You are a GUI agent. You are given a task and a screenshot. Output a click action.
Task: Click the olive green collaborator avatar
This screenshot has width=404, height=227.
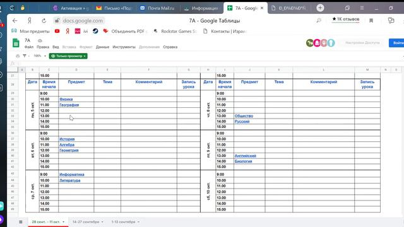[310, 43]
